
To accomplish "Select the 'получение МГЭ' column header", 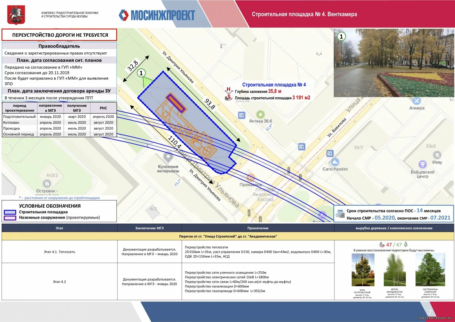I will pyautogui.click(x=77, y=108).
